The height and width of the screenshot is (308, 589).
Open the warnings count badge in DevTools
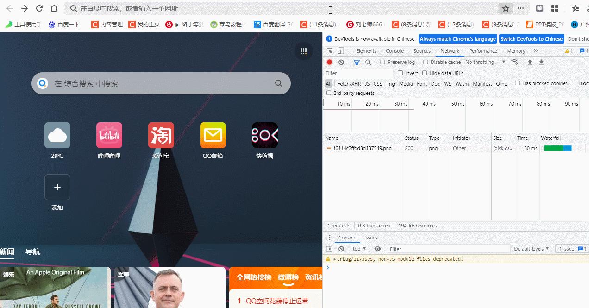pyautogui.click(x=569, y=51)
